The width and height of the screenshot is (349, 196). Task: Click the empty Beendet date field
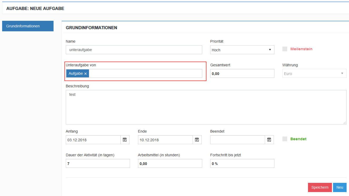click(237, 140)
